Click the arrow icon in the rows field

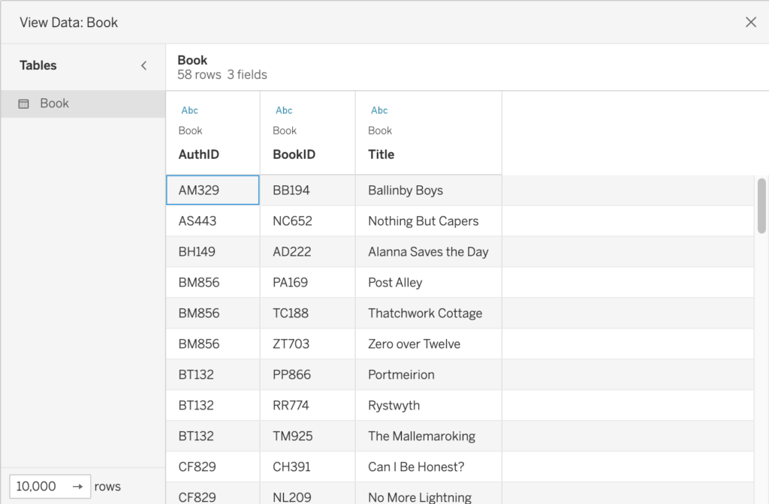coord(77,487)
